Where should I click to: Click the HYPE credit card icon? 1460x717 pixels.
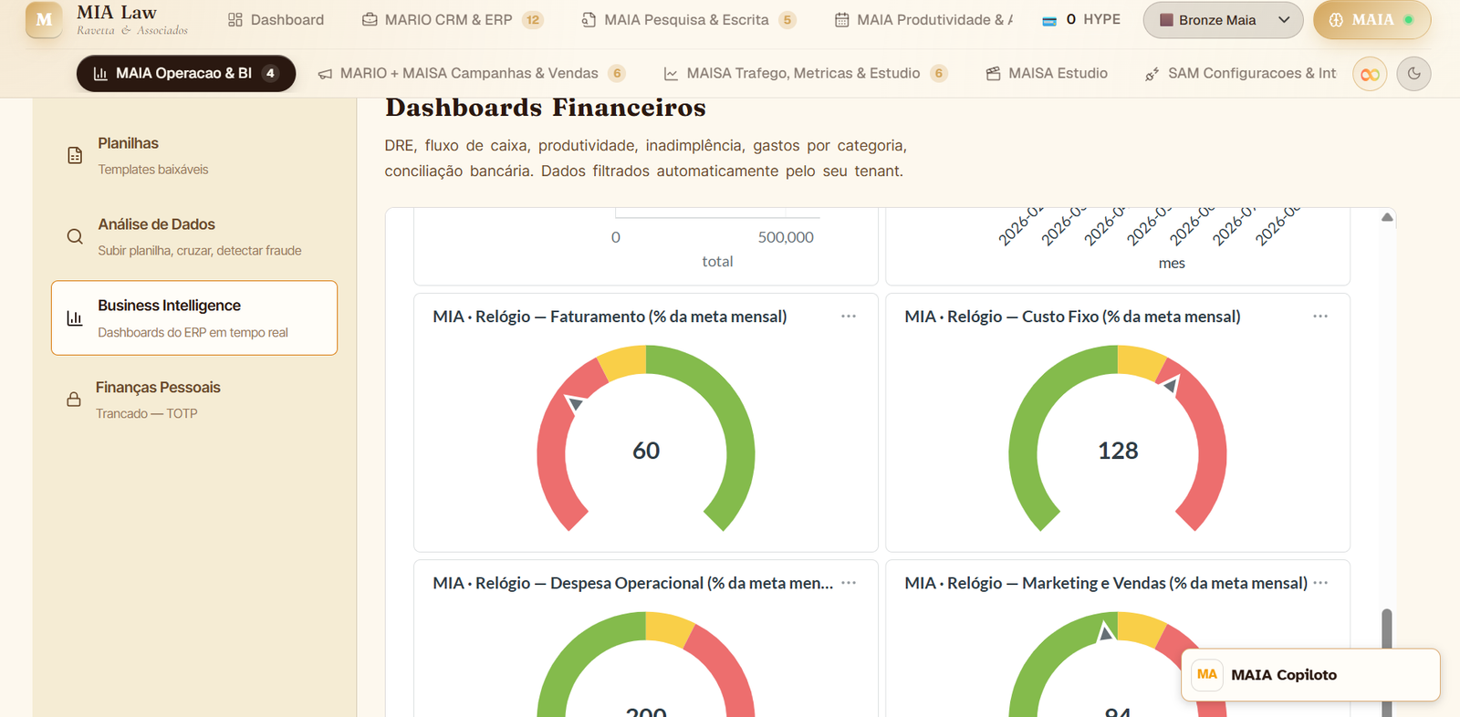(1049, 20)
